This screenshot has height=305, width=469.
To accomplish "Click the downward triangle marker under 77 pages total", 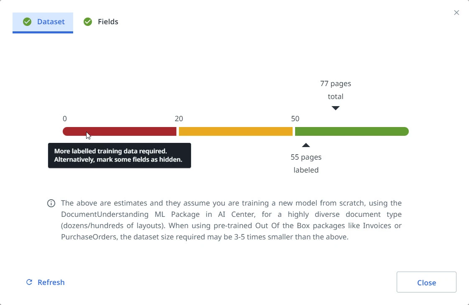I will (336, 108).
